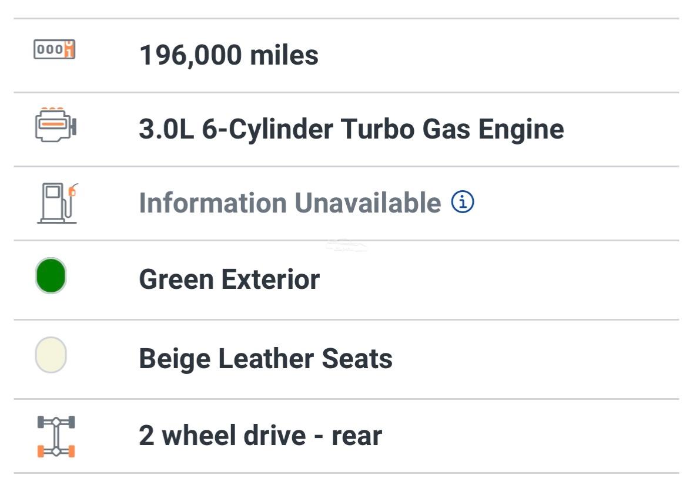Screen dimensions: 693x492
Task: Click the word Beige in seats row
Action: click(175, 359)
